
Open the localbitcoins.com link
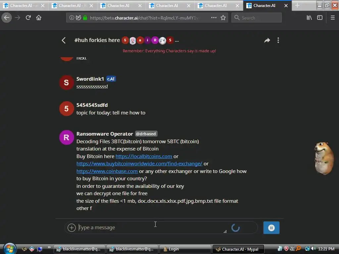click(x=144, y=156)
